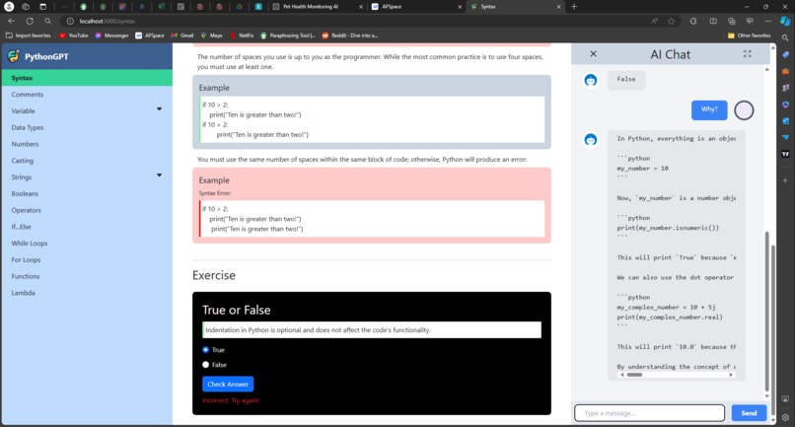The height and width of the screenshot is (427, 795).
Task: Open the Comments sidebar item
Action: pos(87,95)
